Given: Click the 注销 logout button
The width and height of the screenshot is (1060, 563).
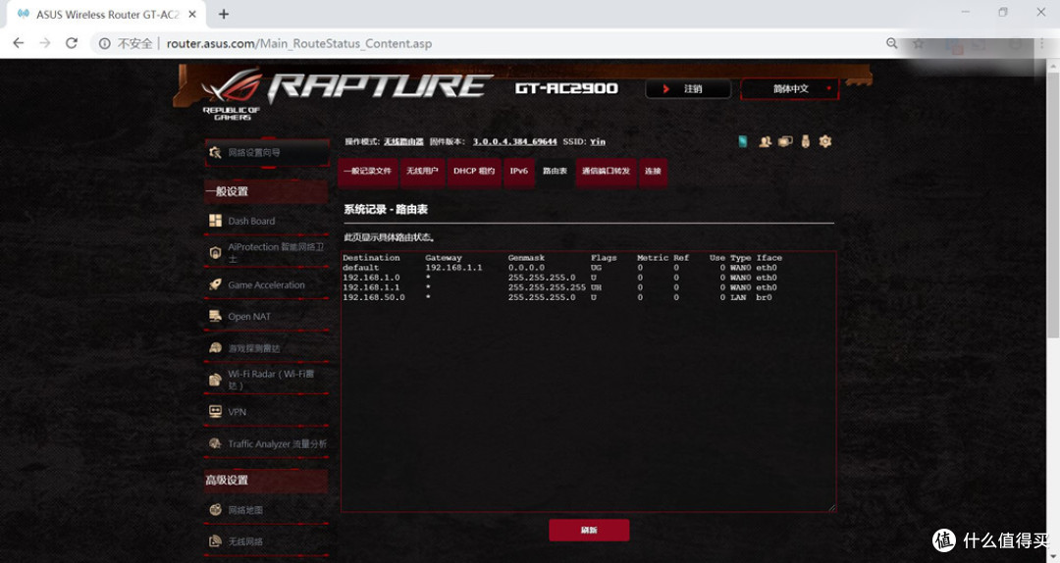Looking at the screenshot, I should coord(688,88).
